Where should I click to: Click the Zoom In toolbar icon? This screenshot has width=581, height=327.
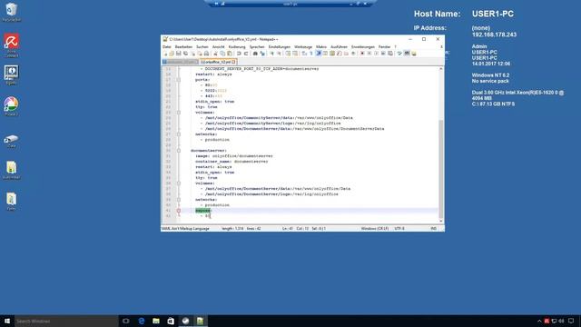(x=271, y=54)
